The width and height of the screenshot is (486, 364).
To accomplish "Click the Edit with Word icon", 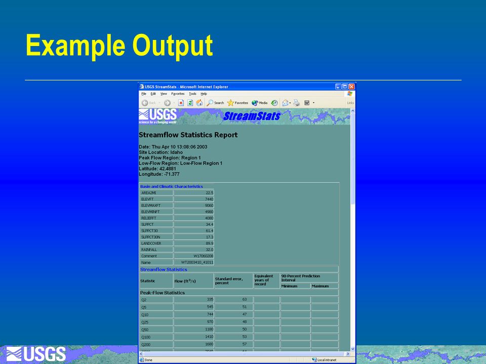I will click(307, 103).
